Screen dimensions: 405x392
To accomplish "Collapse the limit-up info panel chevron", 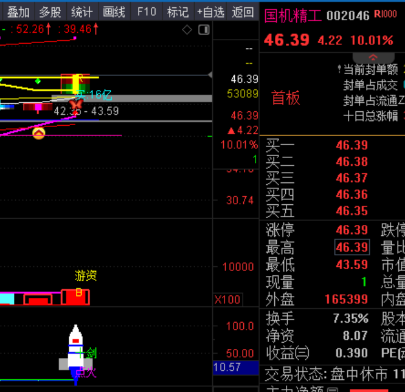I will 373,57.
